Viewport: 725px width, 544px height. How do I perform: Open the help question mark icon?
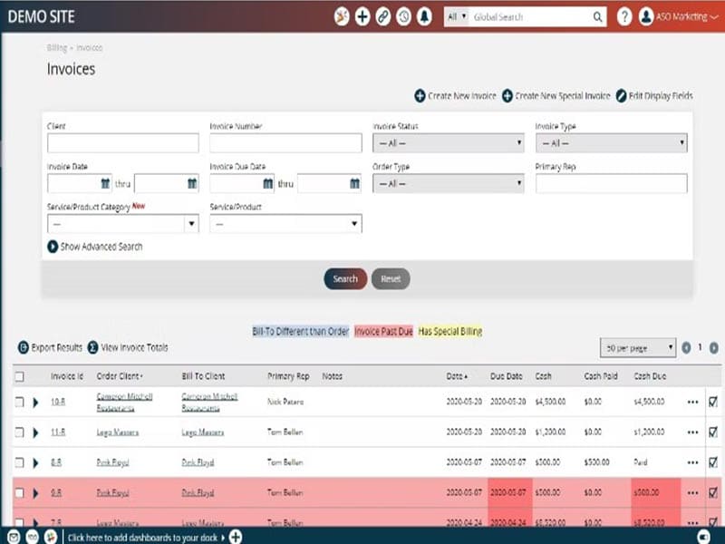click(x=624, y=17)
